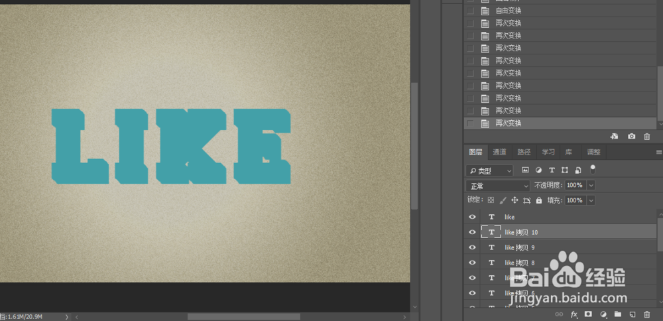663x321 pixels.
Task: Filter layers by smart objects icon
Action: click(578, 170)
